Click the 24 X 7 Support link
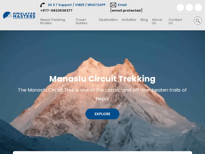 pyautogui.click(x=60, y=5)
